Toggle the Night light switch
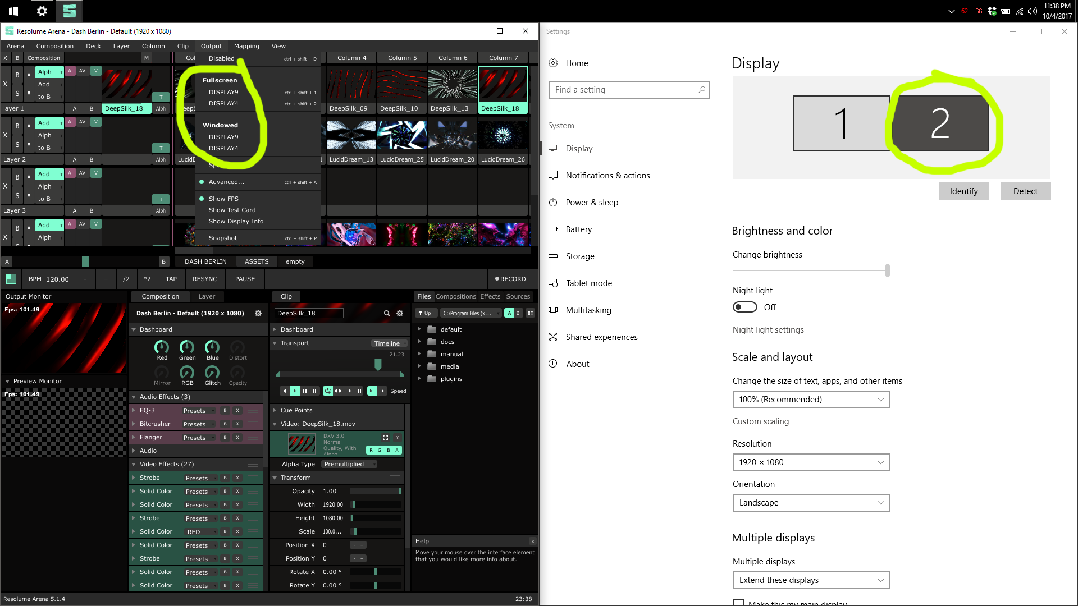Viewport: 1078px width, 606px height. (744, 307)
